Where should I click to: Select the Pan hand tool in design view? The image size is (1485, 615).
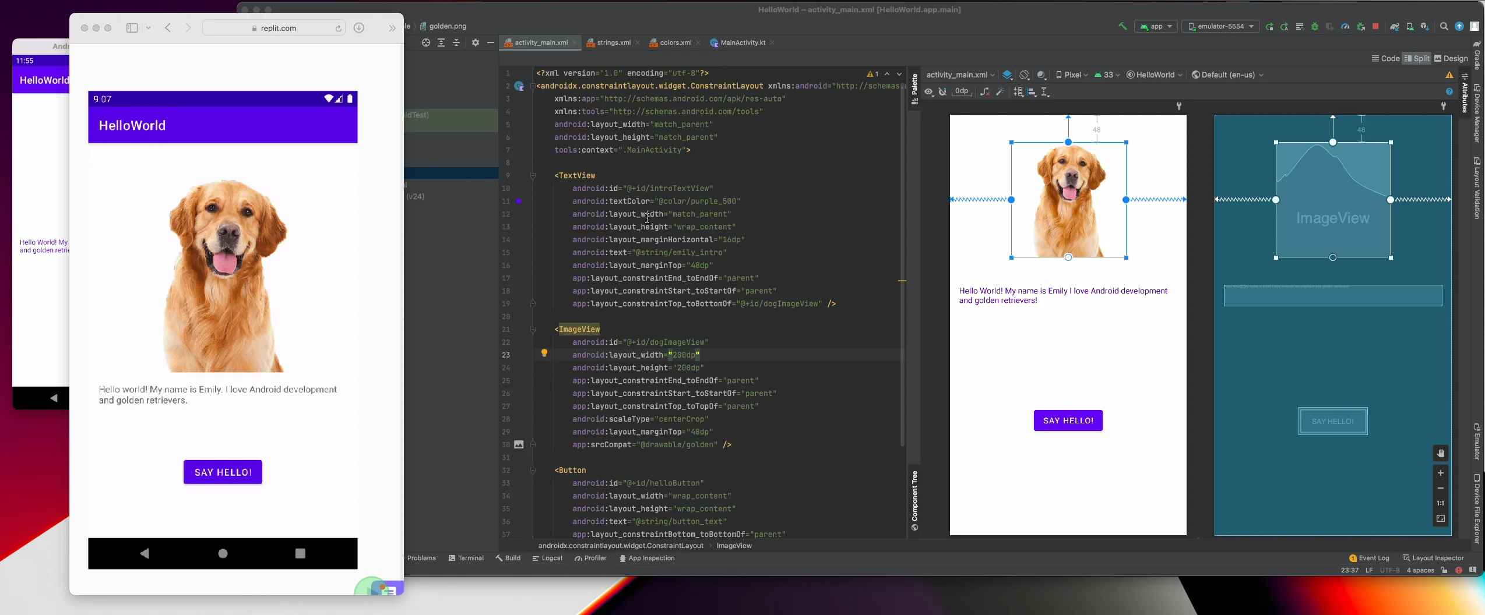pos(1441,453)
